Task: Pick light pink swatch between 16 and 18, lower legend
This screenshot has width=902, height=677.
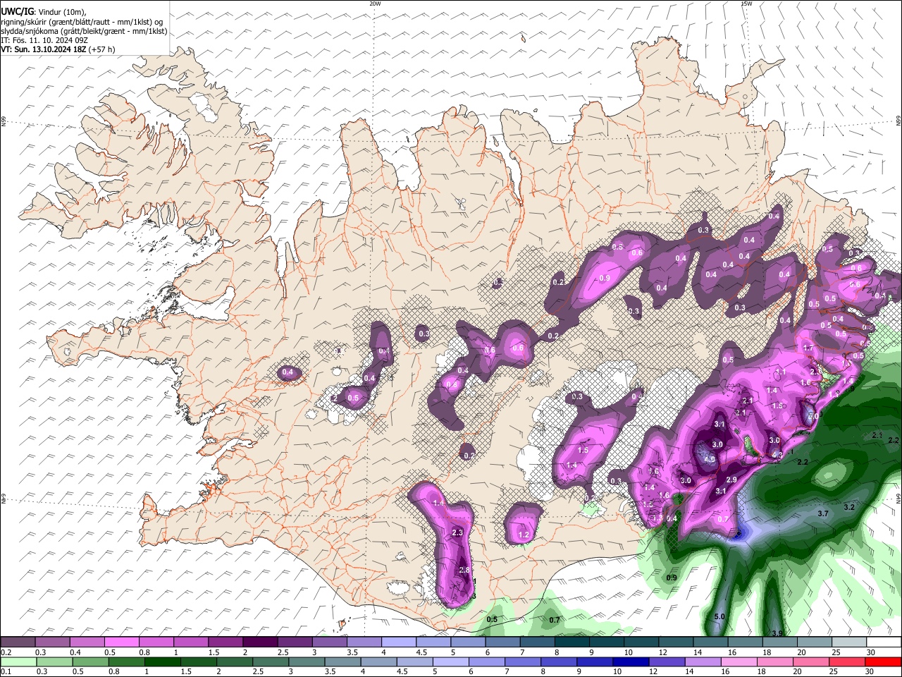Action: tap(739, 661)
